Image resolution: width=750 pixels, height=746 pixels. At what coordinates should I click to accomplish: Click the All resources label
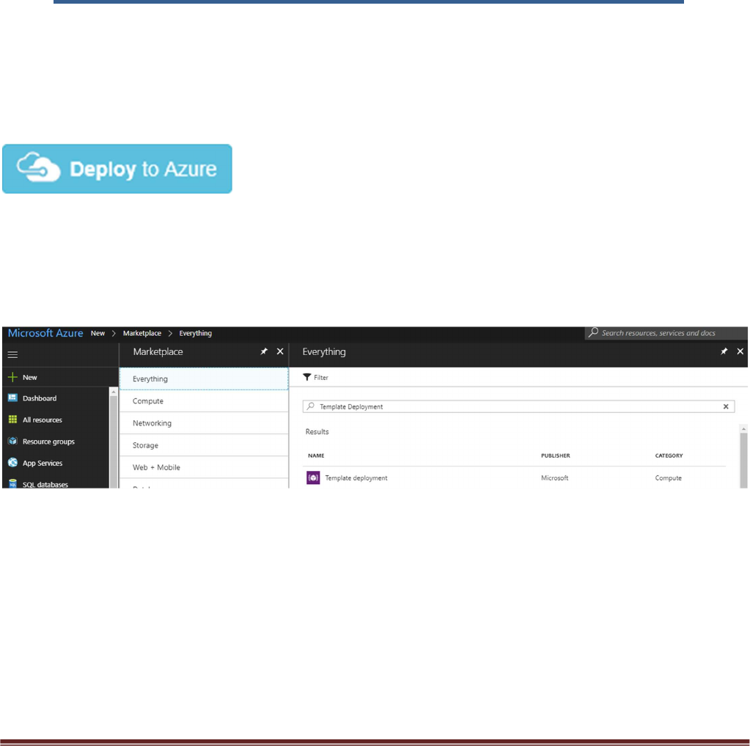click(x=42, y=420)
